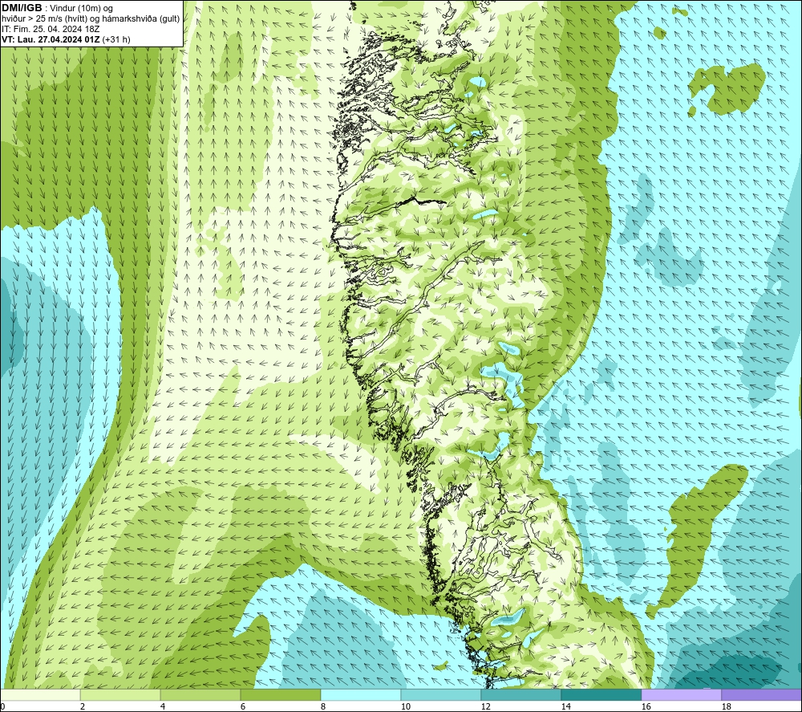The image size is (802, 712).
Task: Click the legend value '4'
Action: point(162,706)
